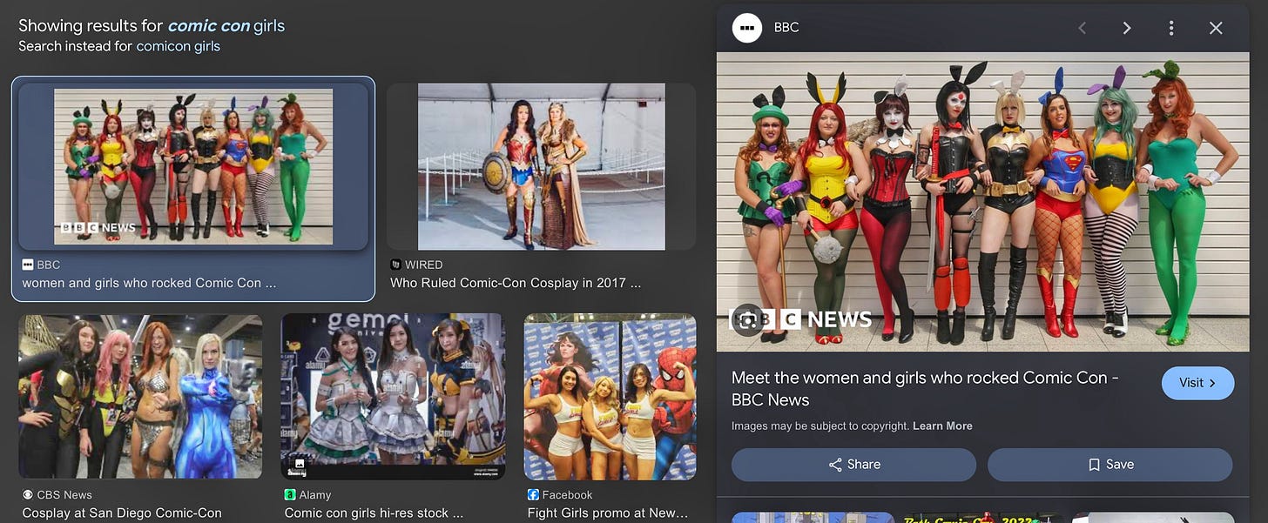The width and height of the screenshot is (1268, 523).
Task: Select the CBS News San Diego Comic-Con thumbnail
Action: click(x=140, y=397)
